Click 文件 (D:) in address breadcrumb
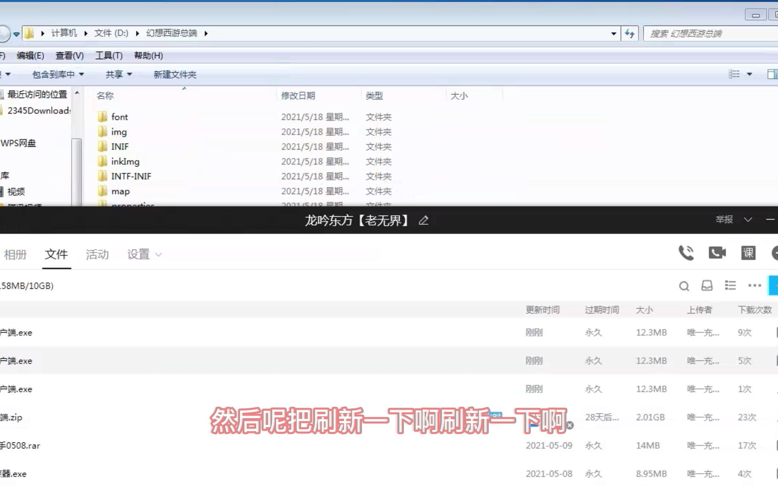This screenshot has width=778, height=486. coord(111,33)
